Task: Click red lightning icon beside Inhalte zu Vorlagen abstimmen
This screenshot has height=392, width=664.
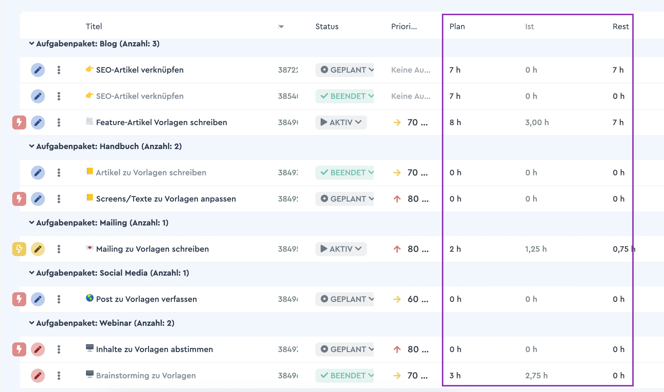Action: pos(19,349)
